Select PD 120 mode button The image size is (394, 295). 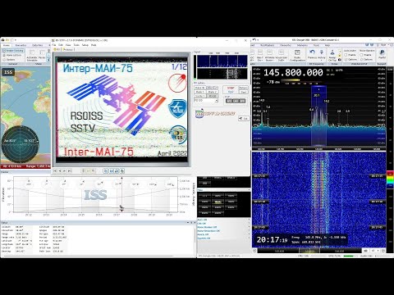[x=212, y=96]
